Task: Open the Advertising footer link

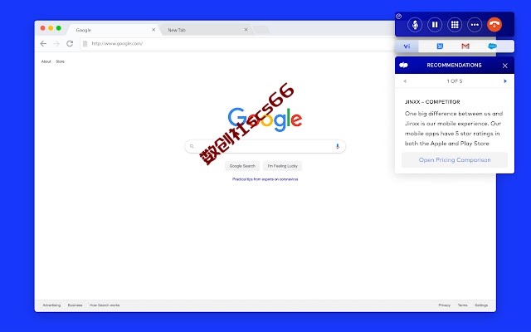Action: [x=51, y=305]
